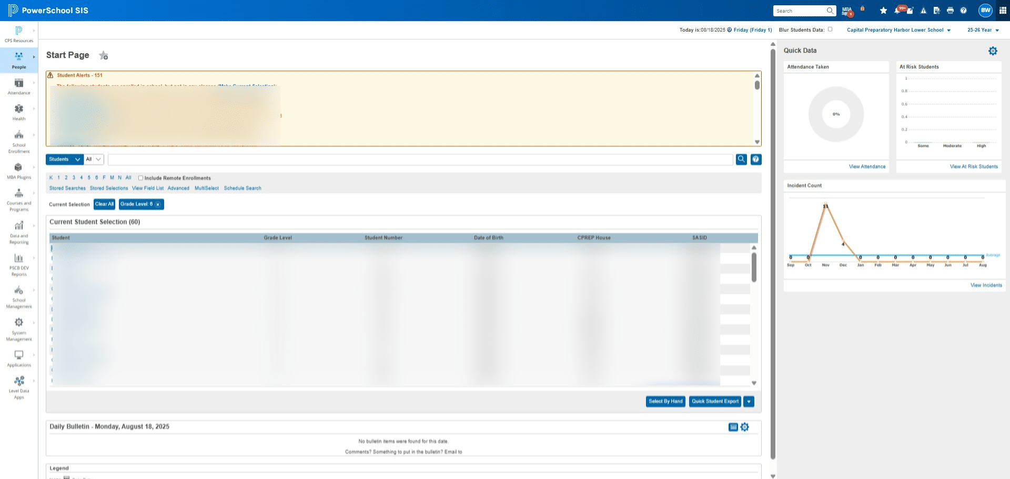Open the app switcher grid icon

(1003, 11)
